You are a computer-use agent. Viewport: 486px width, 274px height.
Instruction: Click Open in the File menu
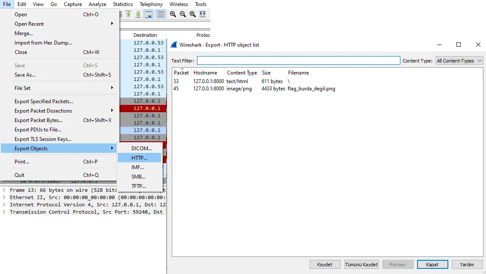60,14
